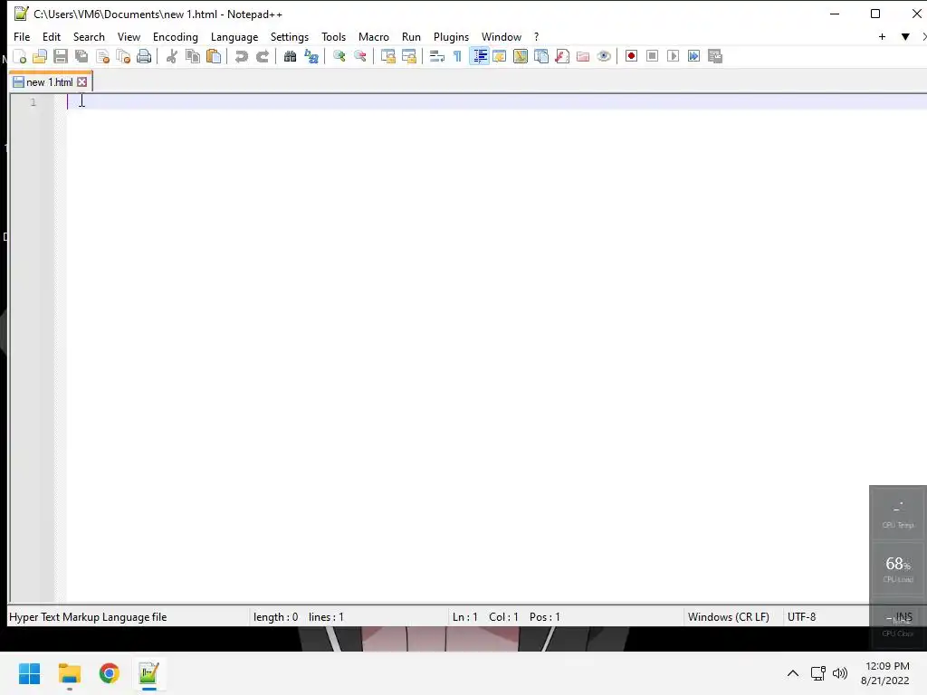Click the Paste clipboard icon
Image resolution: width=927 pixels, height=695 pixels.
tap(214, 56)
